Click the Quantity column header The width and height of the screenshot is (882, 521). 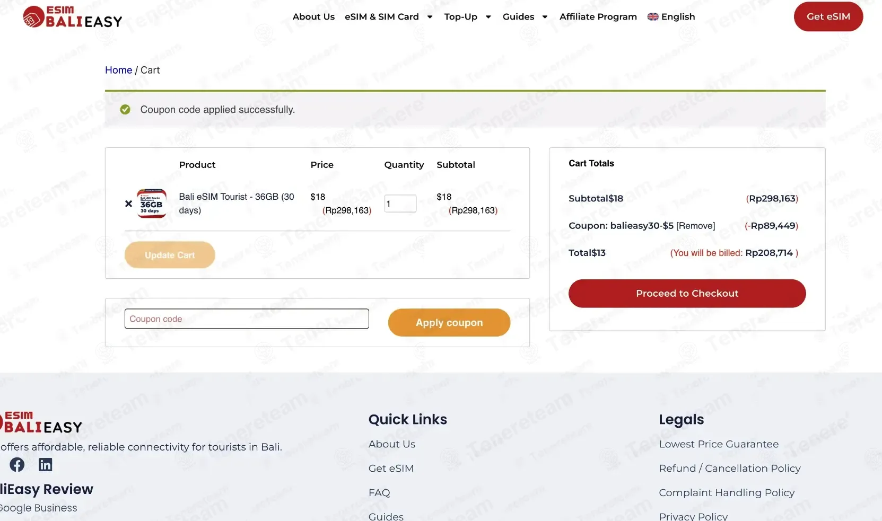(x=404, y=165)
